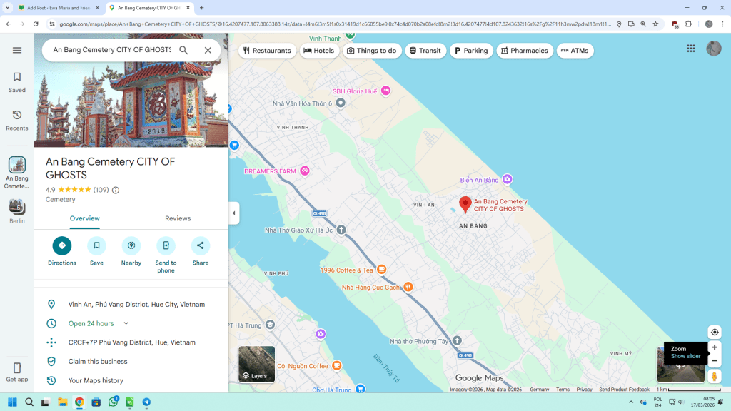This screenshot has width=731, height=411.
Task: Save the place with the bookmark icon
Action: coord(96,246)
